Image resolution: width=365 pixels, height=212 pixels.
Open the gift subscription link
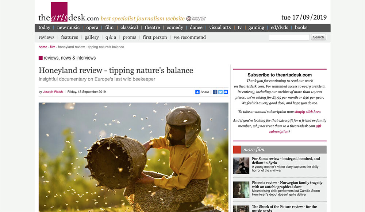tap(295, 129)
